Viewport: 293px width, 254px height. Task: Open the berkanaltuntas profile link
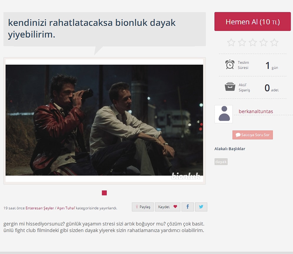coord(256,112)
